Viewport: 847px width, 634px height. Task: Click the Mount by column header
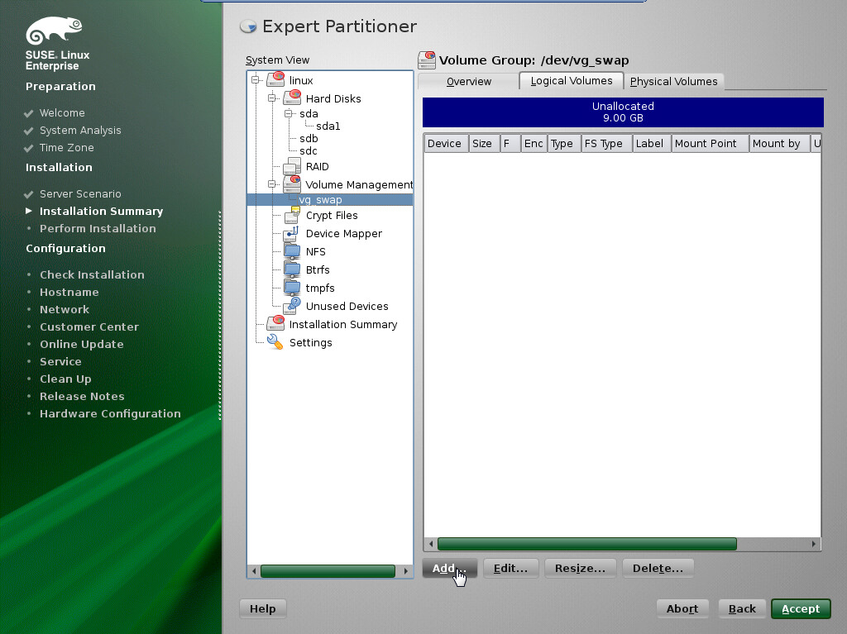click(779, 143)
